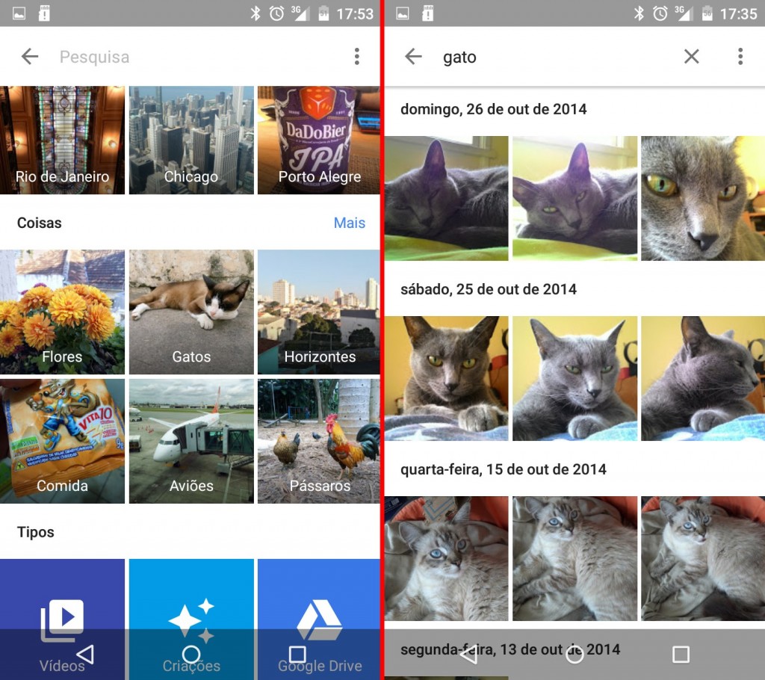Viewport: 765px width, 680px height.
Task: Tap battery icon in right status bar
Action: pos(707,13)
